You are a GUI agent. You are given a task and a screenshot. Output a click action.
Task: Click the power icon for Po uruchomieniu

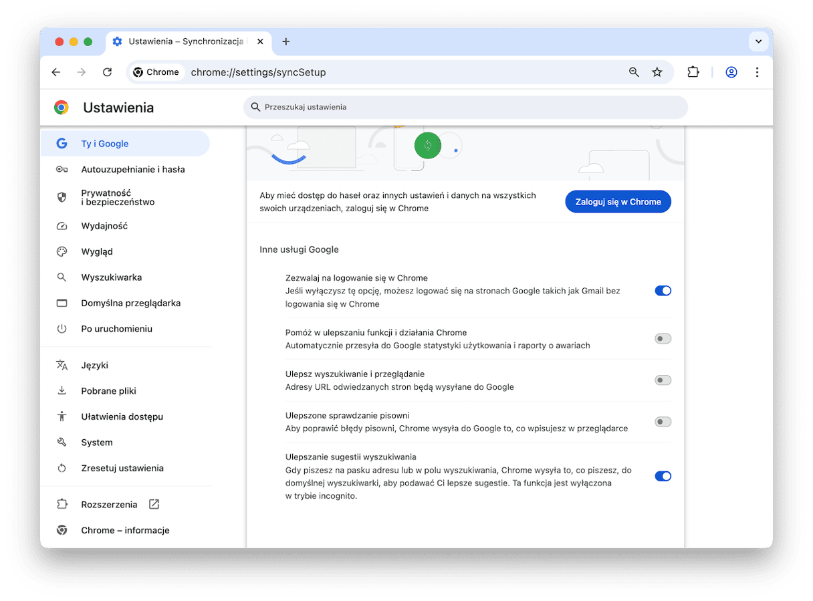[x=62, y=329]
